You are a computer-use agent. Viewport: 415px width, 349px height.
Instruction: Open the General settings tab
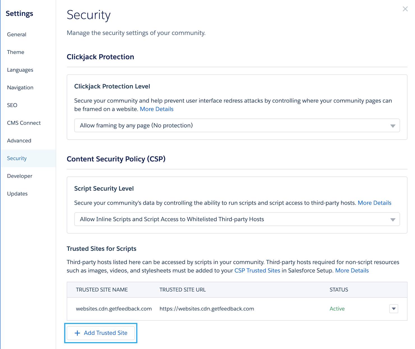17,35
